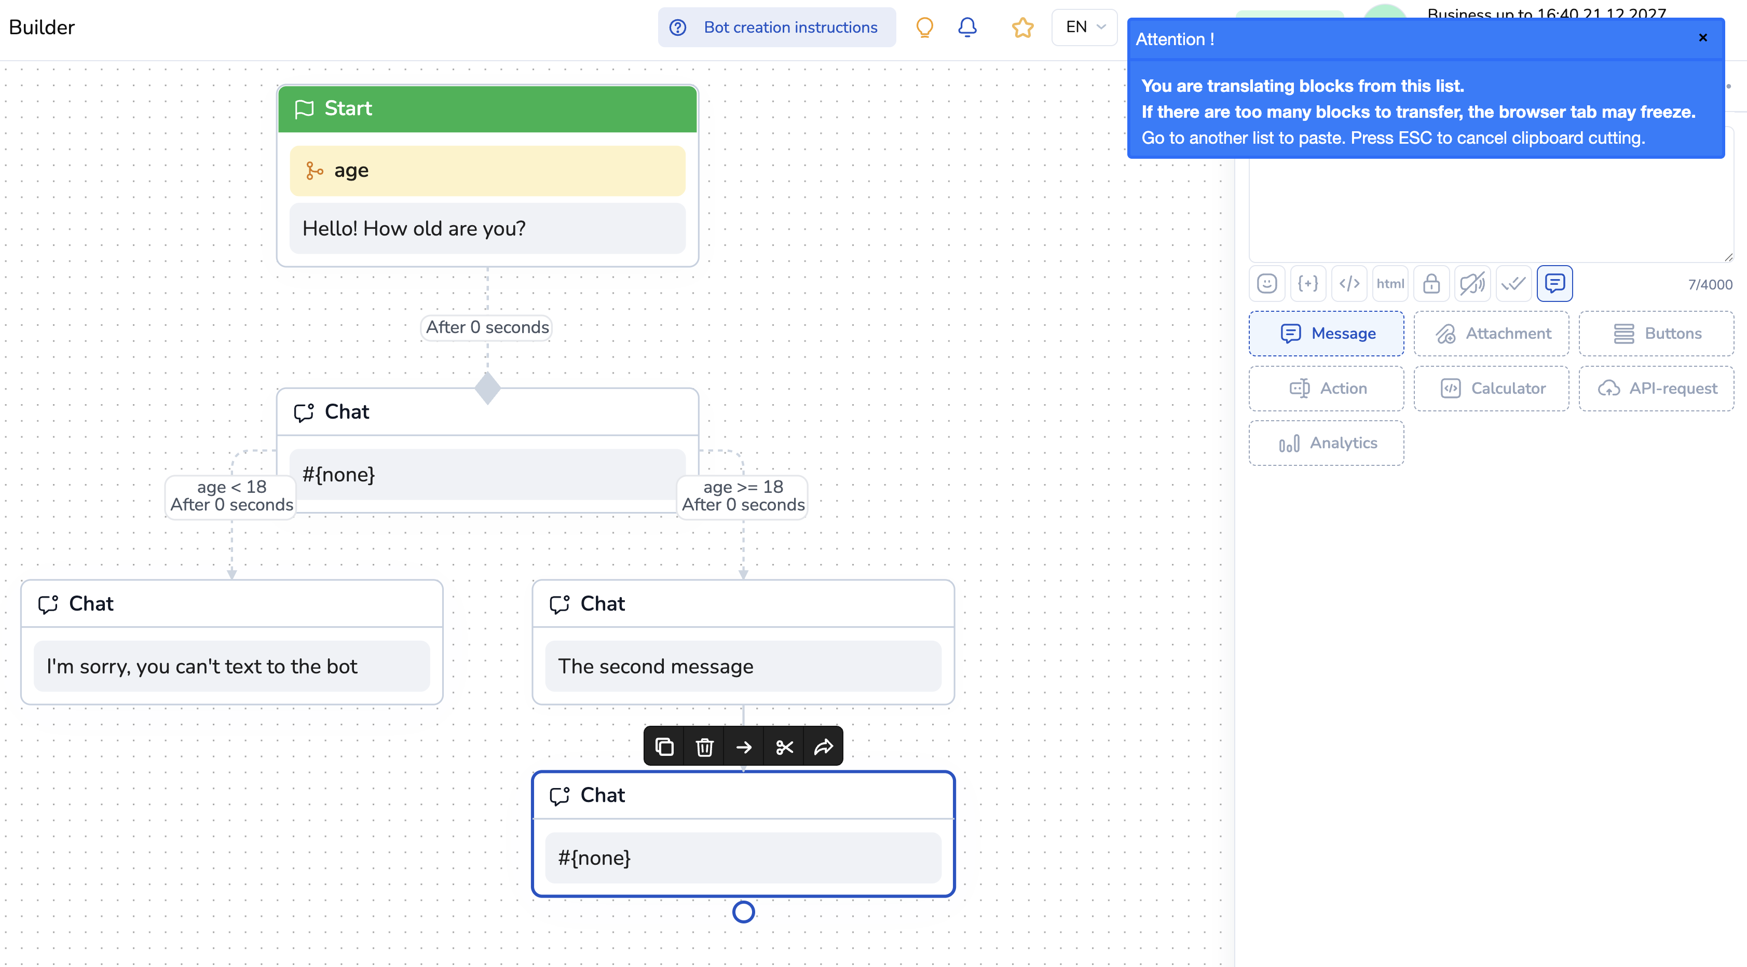1747x967 pixels.
Task: Toggle the muted sound notification icon
Action: pos(1472,283)
